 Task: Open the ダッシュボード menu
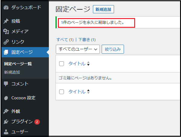click(25, 8)
